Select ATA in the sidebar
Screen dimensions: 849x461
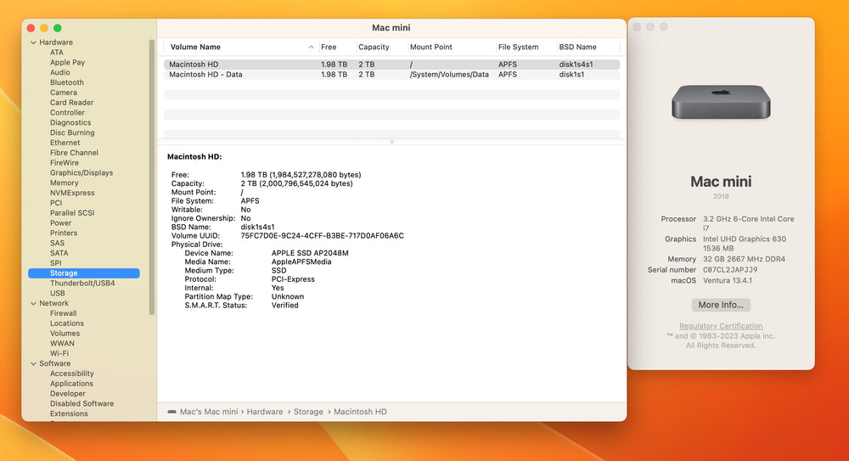pos(57,53)
